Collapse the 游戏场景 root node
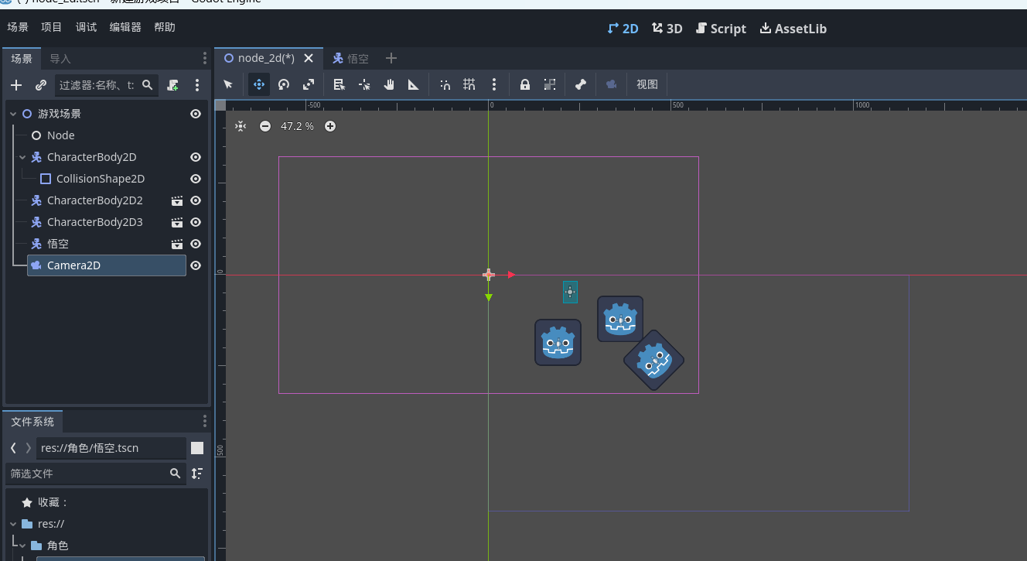Screen dimensions: 1027x561 point(13,114)
